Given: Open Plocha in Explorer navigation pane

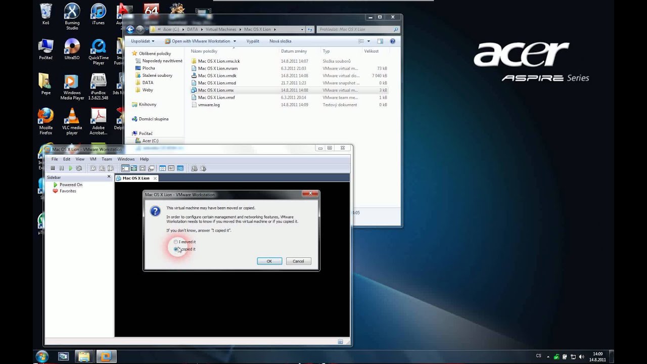Looking at the screenshot, I should [x=145, y=68].
